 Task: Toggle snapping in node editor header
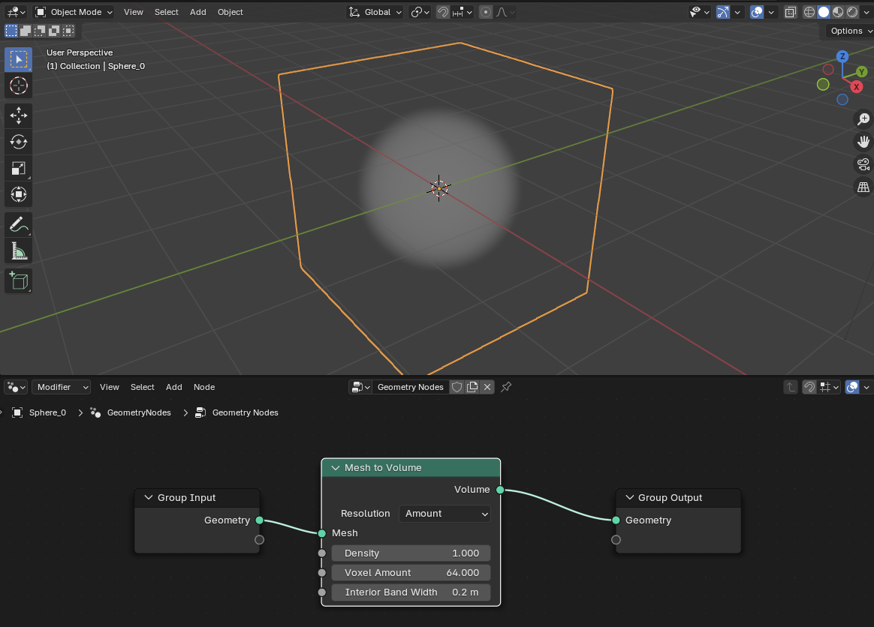[809, 387]
